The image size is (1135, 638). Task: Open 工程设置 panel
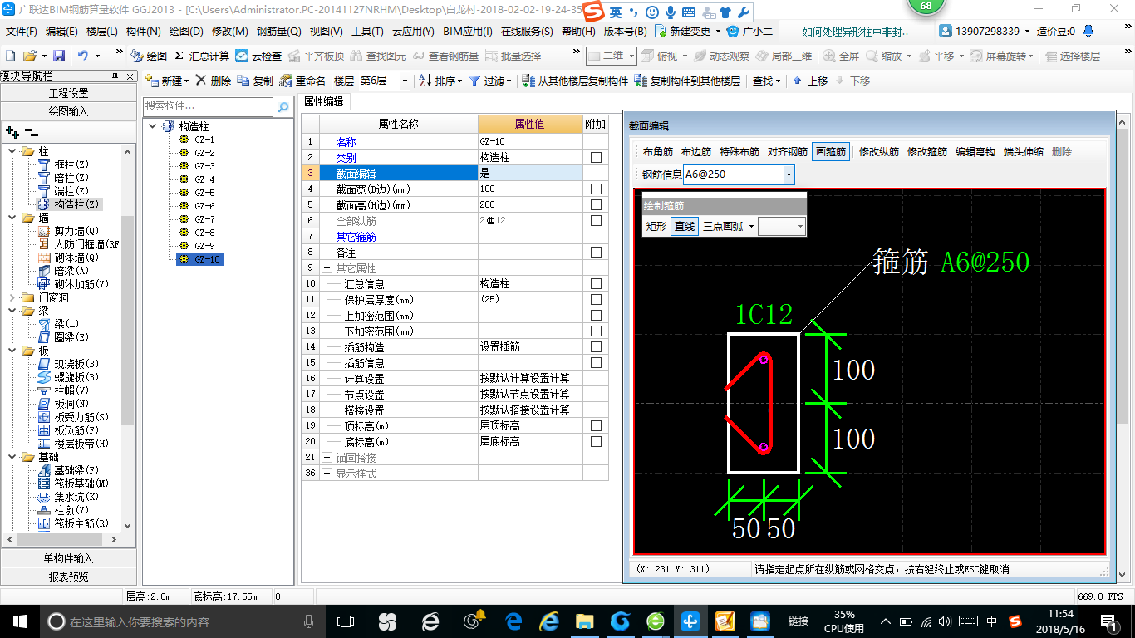tap(68, 93)
